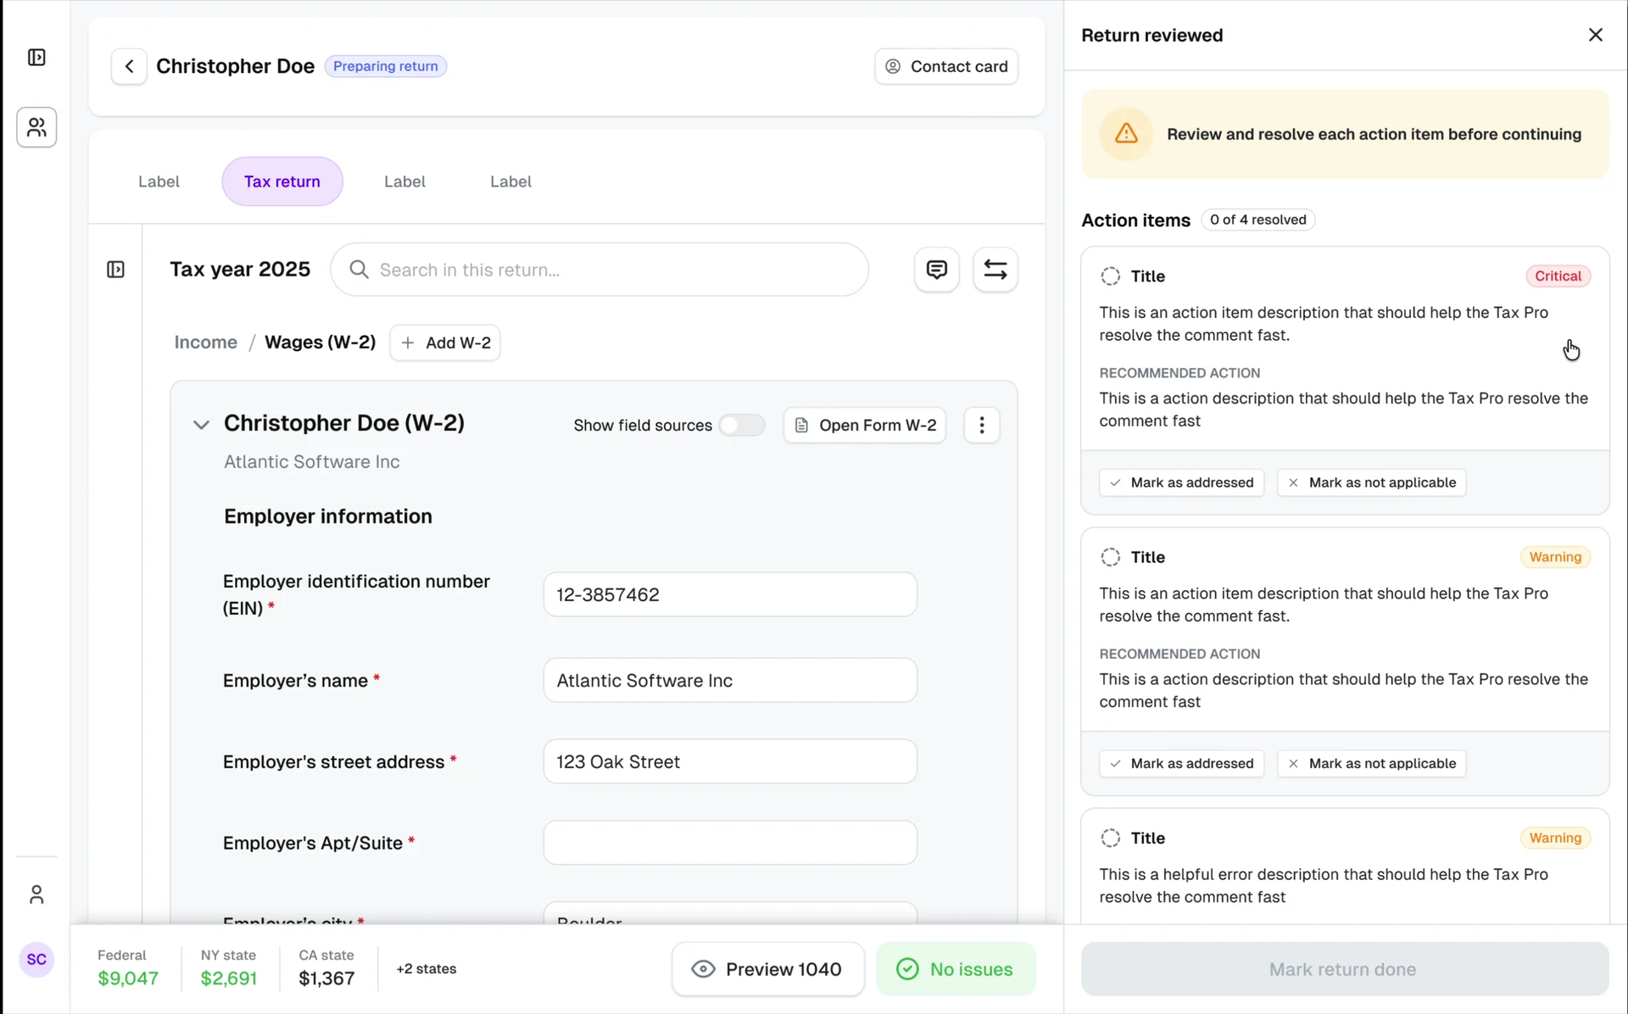Click the empty Employer's Apt/Suite field

(x=730, y=843)
